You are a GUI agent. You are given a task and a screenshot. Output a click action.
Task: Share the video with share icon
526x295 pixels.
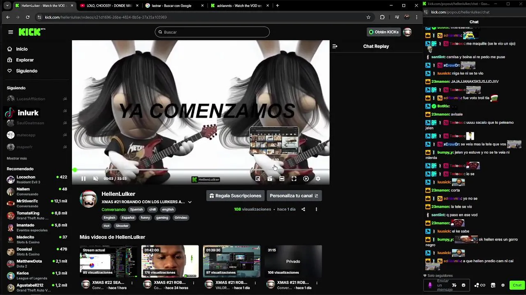click(303, 209)
